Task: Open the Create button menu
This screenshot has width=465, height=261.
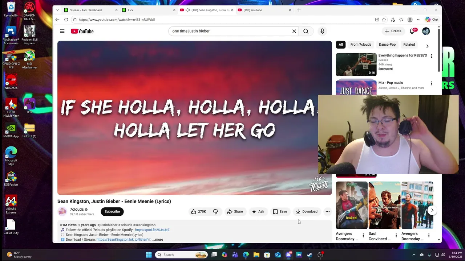Action: 393,31
